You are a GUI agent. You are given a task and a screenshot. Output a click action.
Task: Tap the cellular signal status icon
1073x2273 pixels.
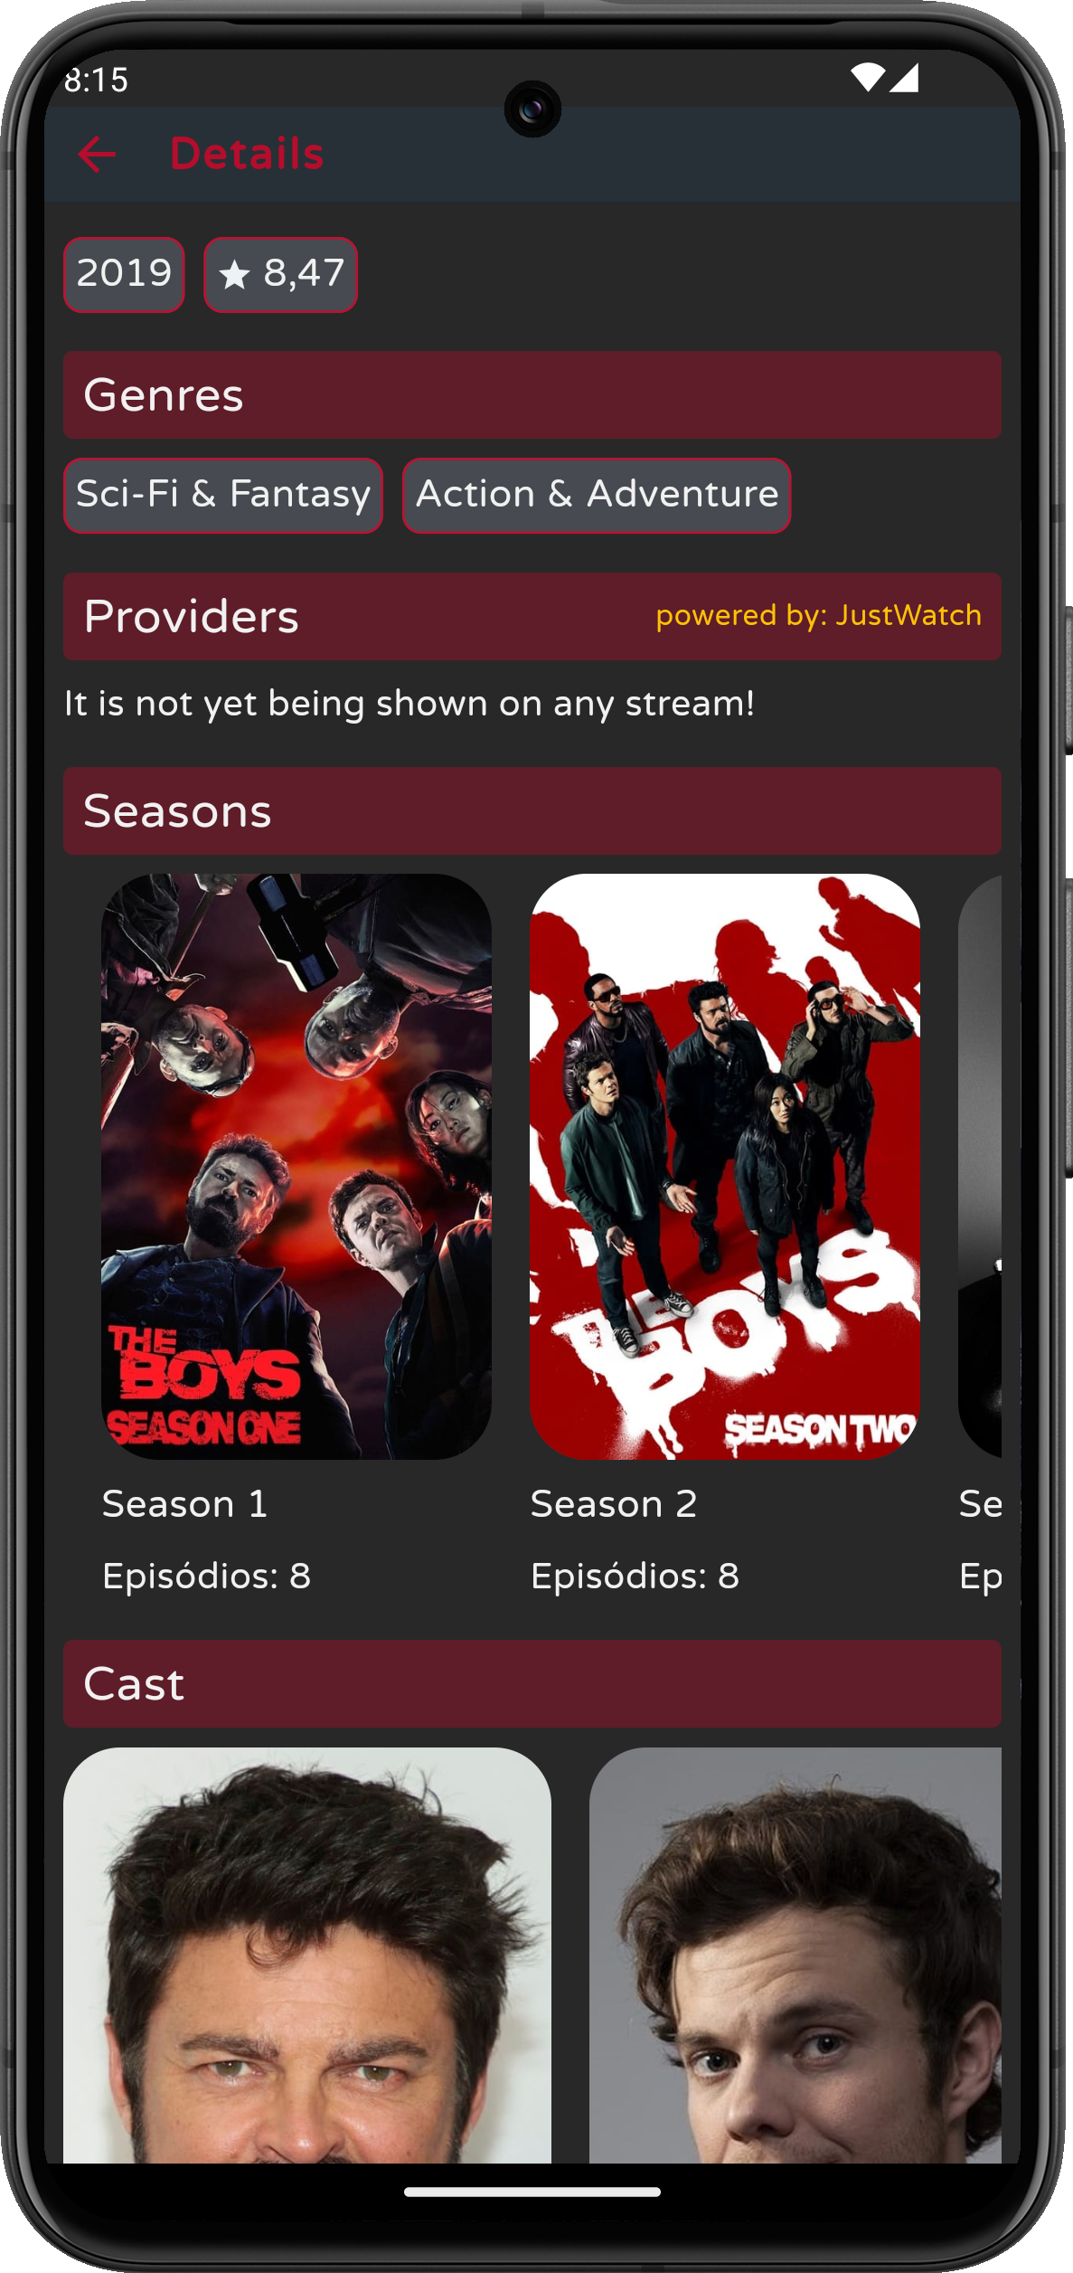point(904,78)
